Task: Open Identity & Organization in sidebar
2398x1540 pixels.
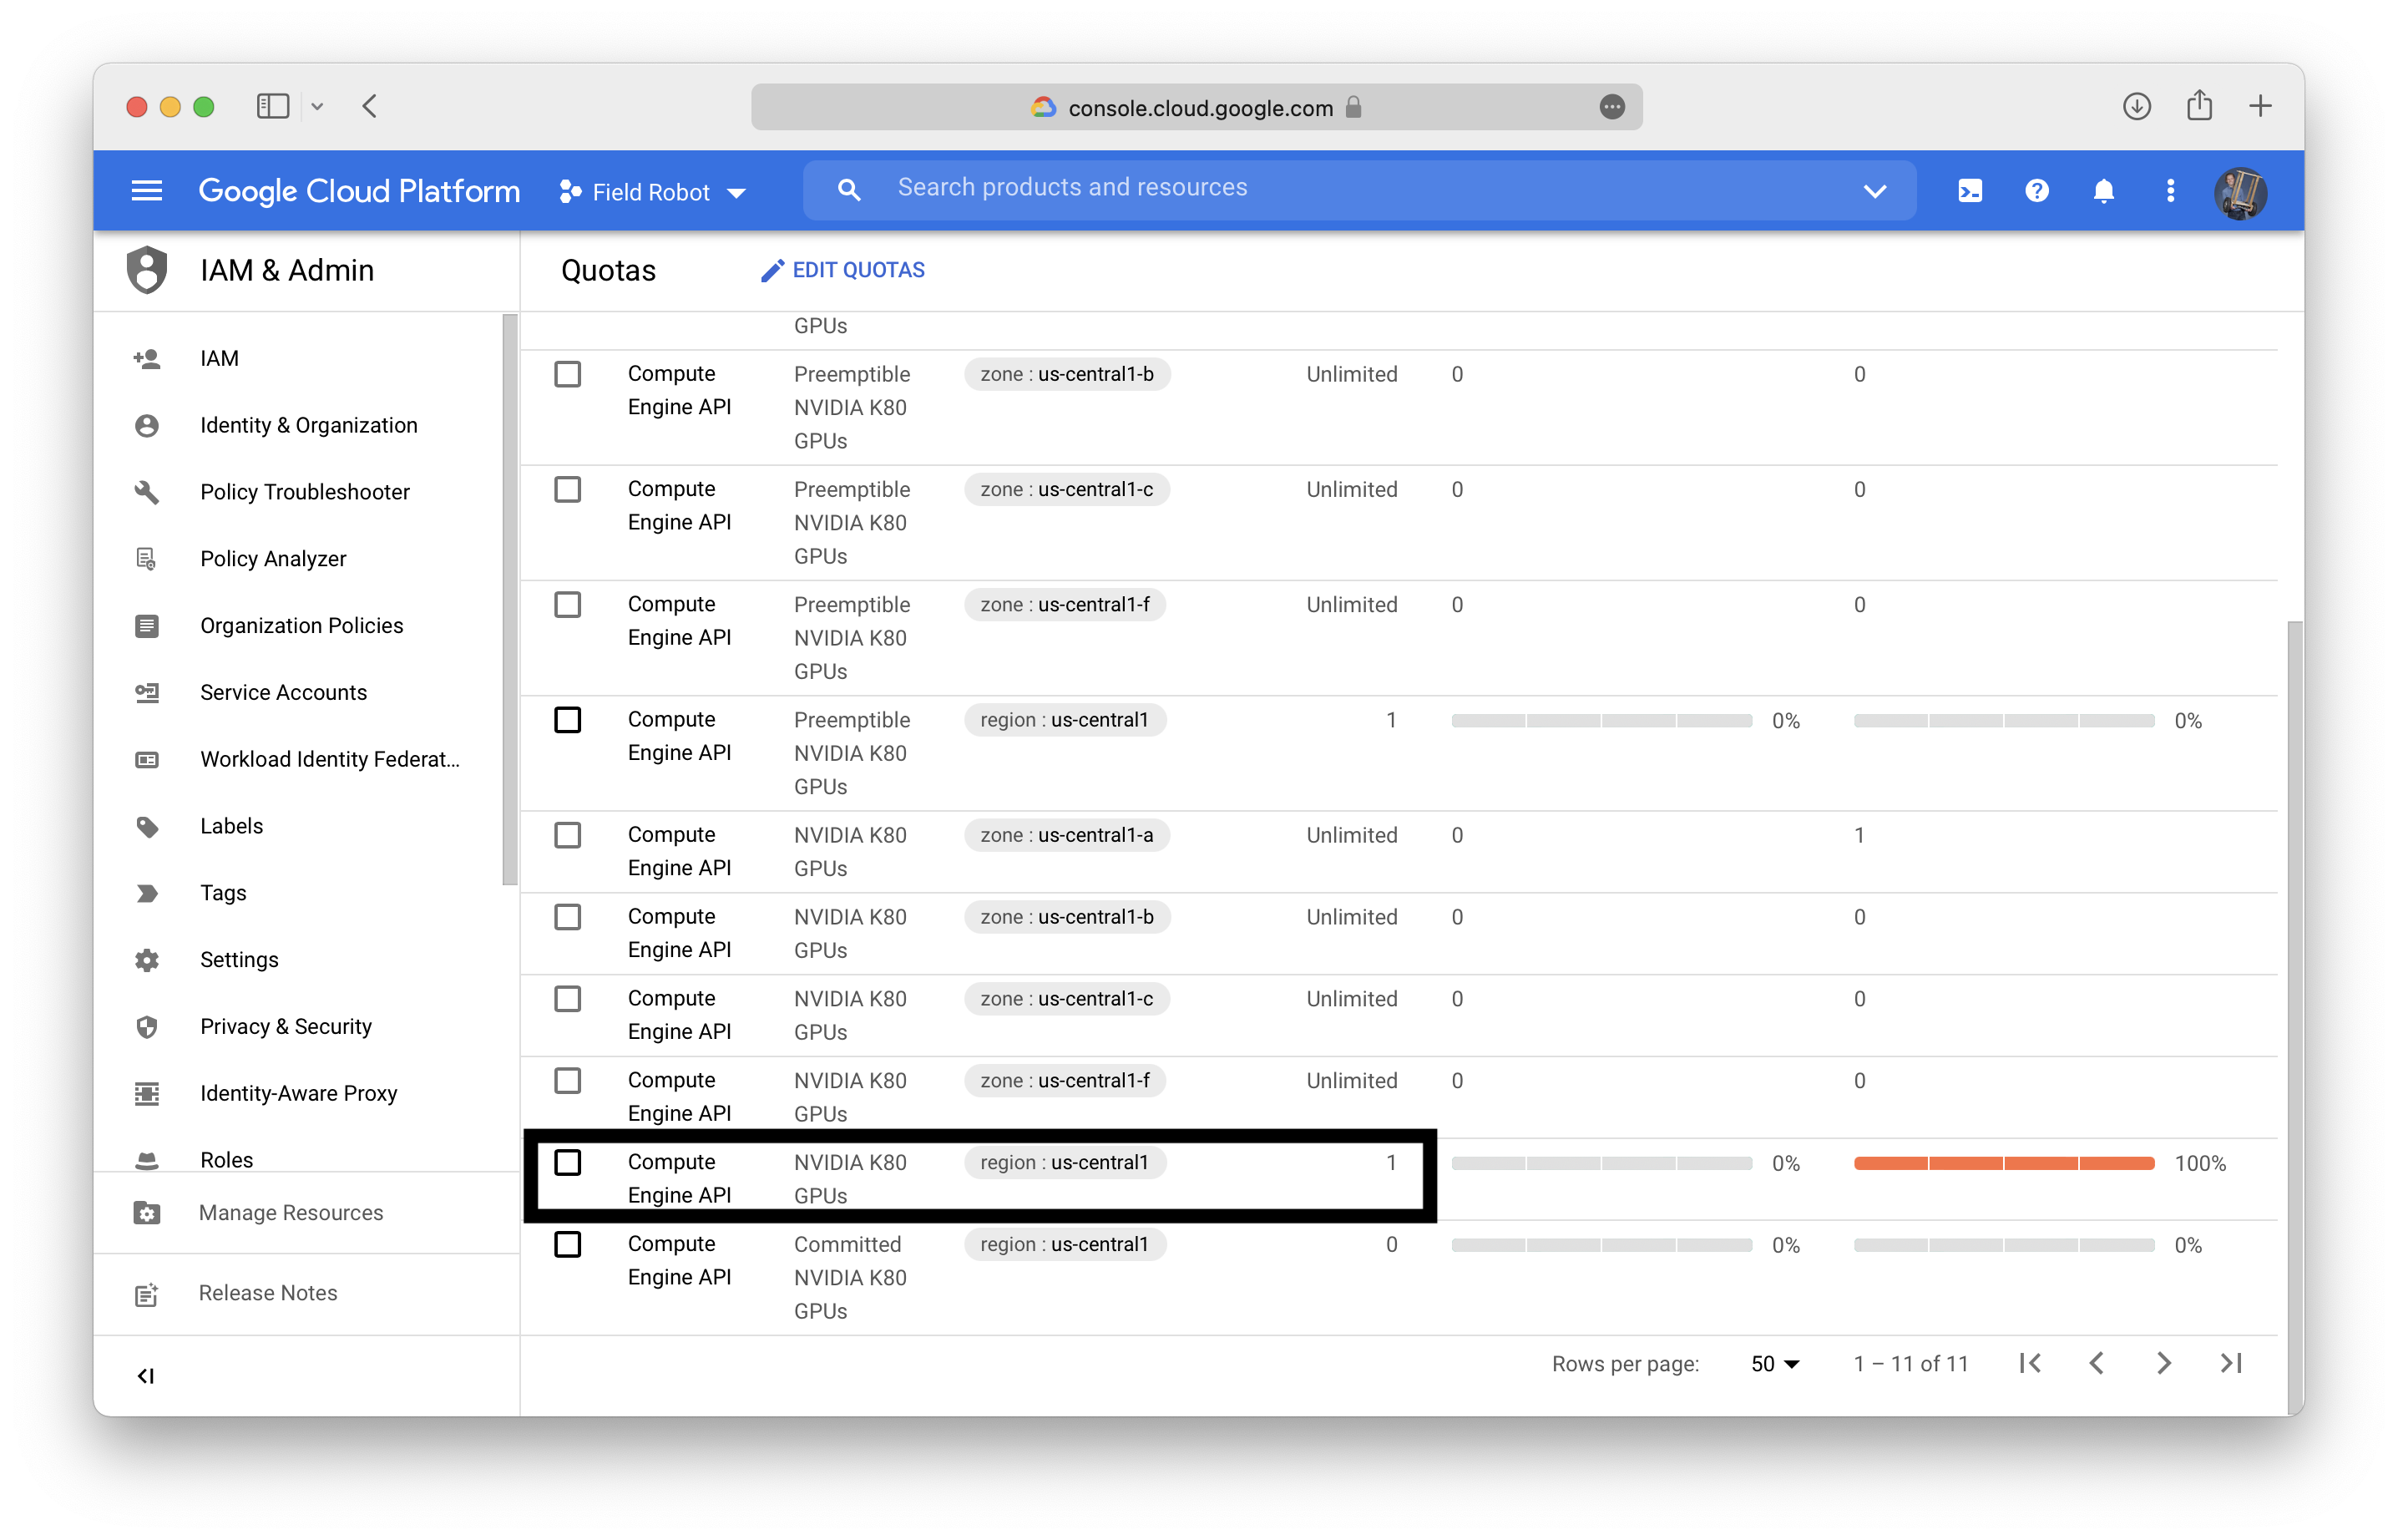Action: pyautogui.click(x=309, y=425)
